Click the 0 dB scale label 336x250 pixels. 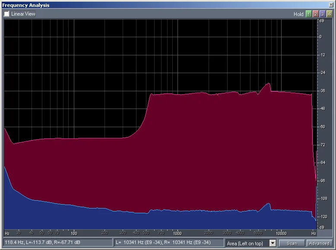tap(320, 37)
